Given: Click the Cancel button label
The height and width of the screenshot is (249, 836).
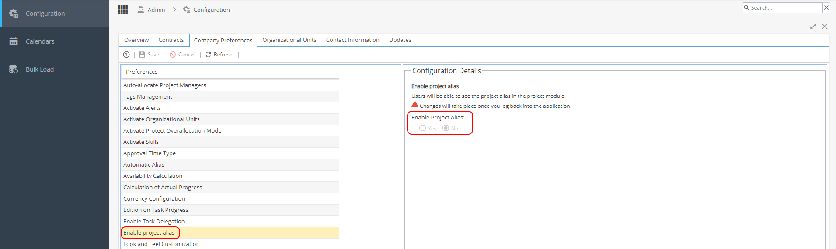Looking at the screenshot, I should (186, 55).
